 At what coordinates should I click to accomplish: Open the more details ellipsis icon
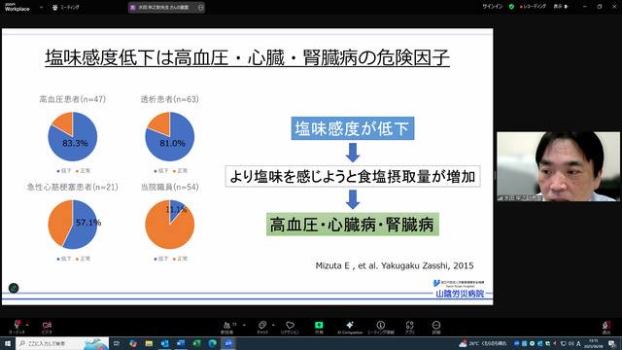click(x=436, y=325)
